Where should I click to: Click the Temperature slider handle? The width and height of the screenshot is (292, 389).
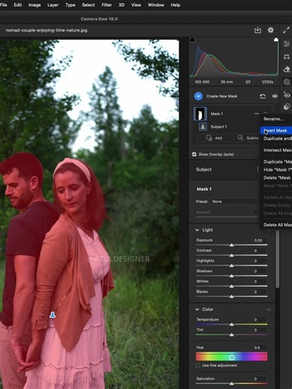[231, 325]
